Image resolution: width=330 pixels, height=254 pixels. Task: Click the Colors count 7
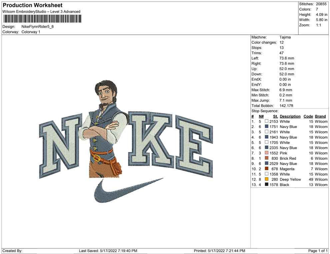(x=317, y=9)
